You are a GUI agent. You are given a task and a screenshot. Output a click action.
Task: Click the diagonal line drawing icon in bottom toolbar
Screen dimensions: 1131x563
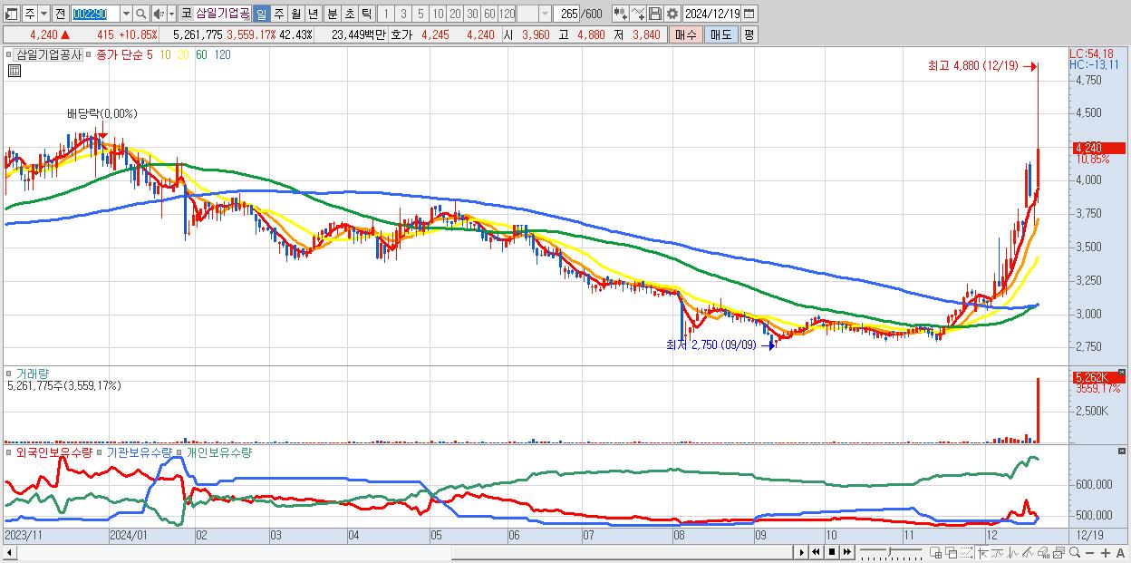coord(1028,552)
